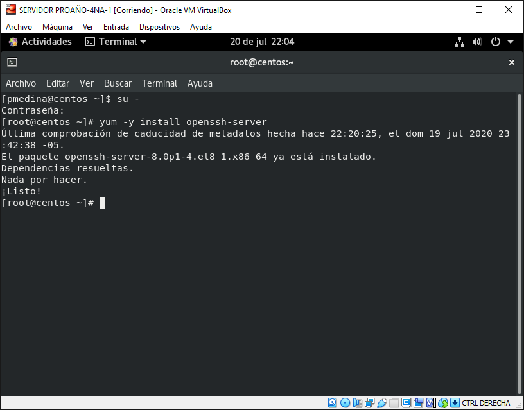This screenshot has width=524, height=410.
Task: Click the network adapters status icon
Action: (x=369, y=403)
